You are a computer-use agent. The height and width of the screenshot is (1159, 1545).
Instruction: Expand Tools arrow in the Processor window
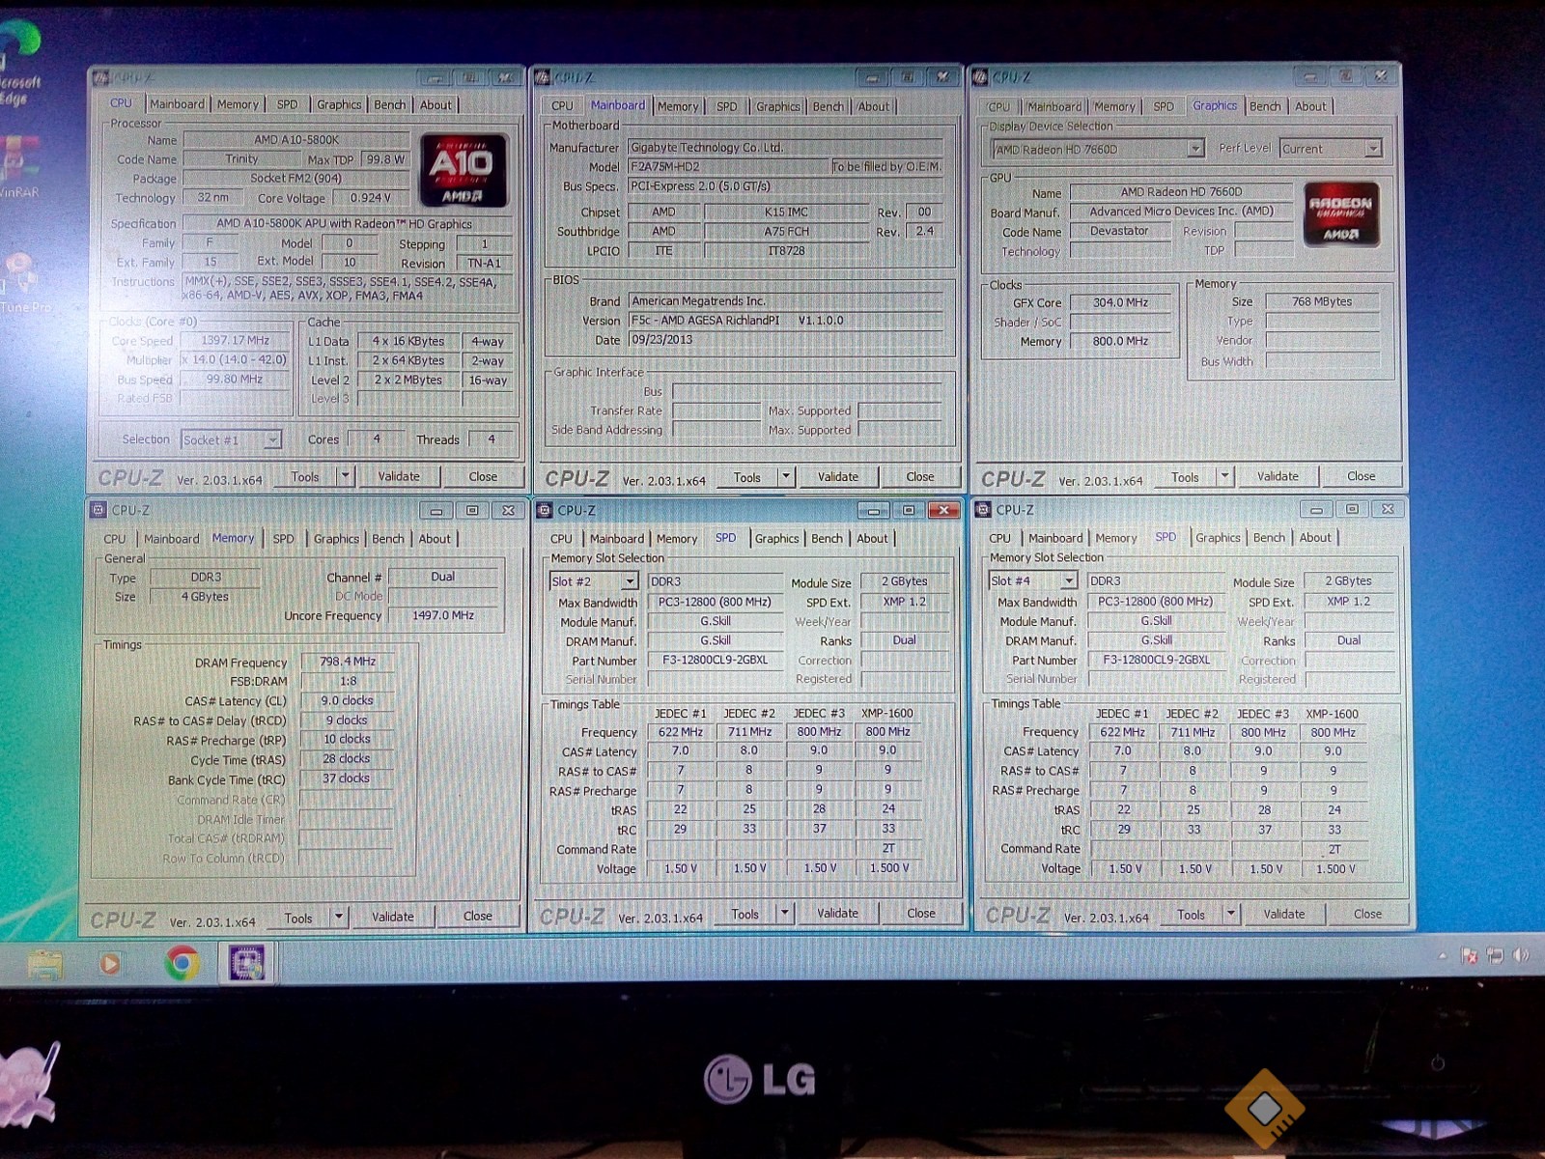pyautogui.click(x=345, y=476)
